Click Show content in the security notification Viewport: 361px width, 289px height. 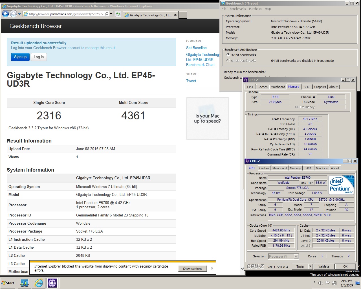[192, 269]
